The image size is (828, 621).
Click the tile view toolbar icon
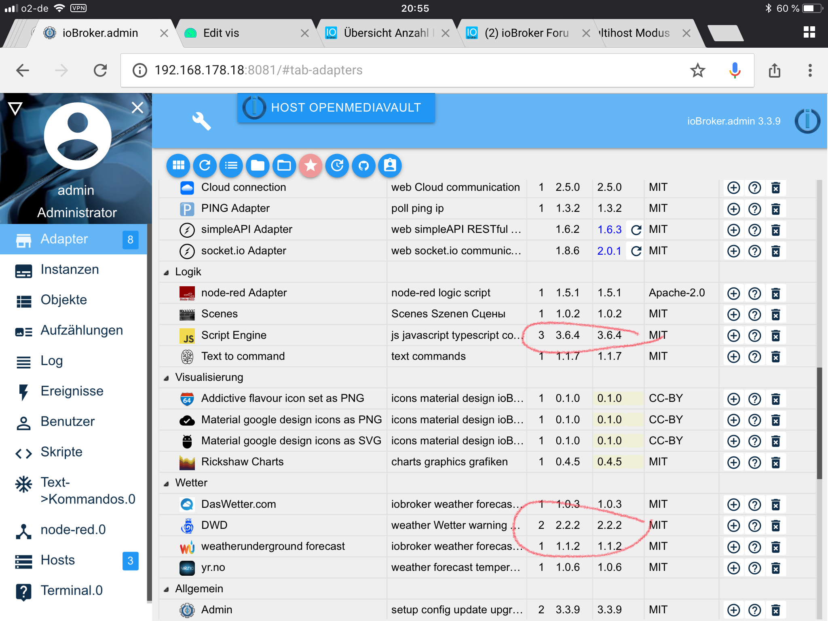pos(178,165)
